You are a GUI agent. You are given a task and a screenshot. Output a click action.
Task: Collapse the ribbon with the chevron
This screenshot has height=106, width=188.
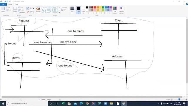pos(184,4)
